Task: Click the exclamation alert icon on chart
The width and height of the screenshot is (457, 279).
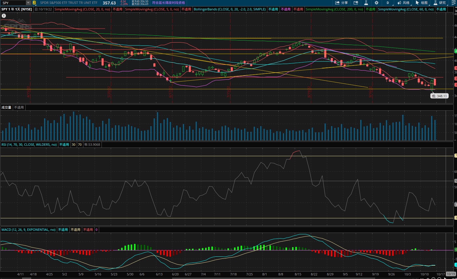Action: (4, 16)
